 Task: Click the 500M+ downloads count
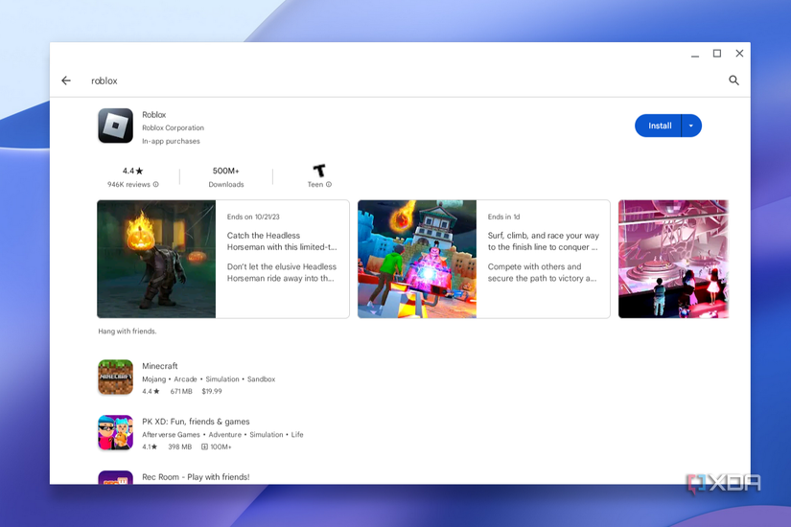click(x=226, y=171)
